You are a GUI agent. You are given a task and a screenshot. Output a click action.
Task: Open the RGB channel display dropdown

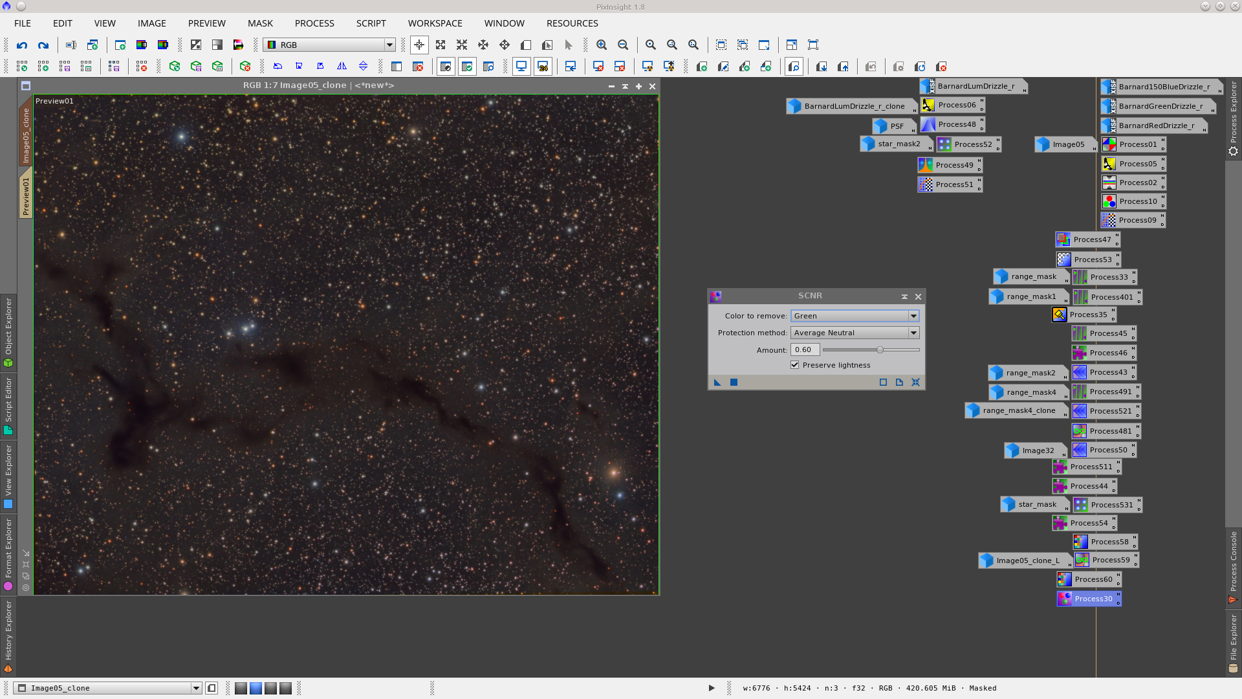[x=330, y=45]
